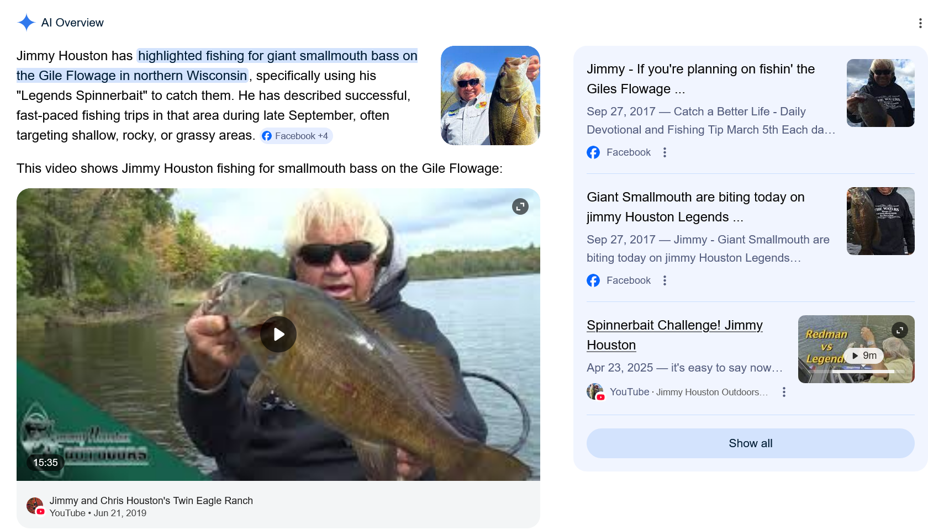928x530 pixels.
Task: Open the Facebook +4 sources chip
Action: click(296, 136)
